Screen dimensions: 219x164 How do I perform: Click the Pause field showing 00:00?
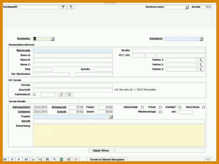click(105, 107)
